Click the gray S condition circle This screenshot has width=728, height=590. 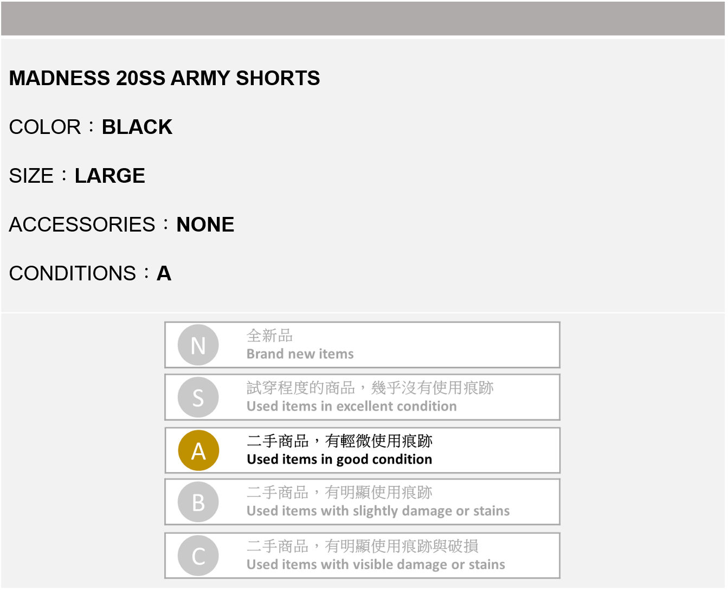(198, 397)
